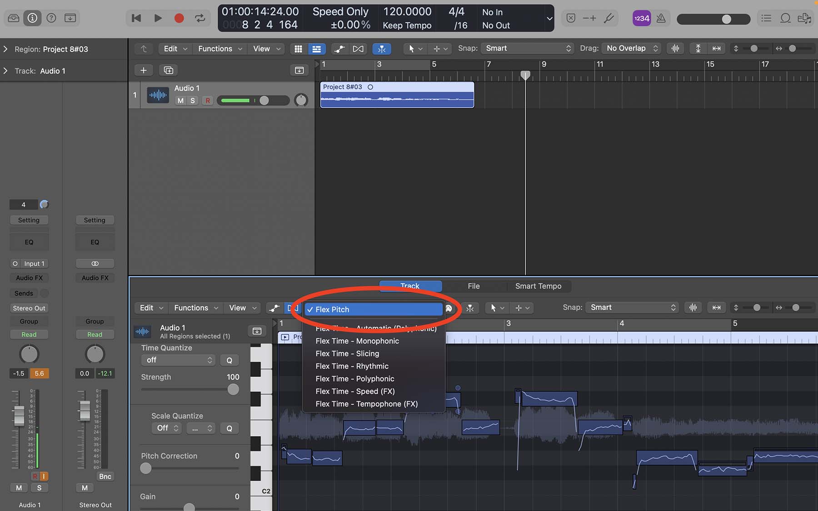The width and height of the screenshot is (818, 511).
Task: Toggle the Cycle loop button
Action: click(200, 18)
